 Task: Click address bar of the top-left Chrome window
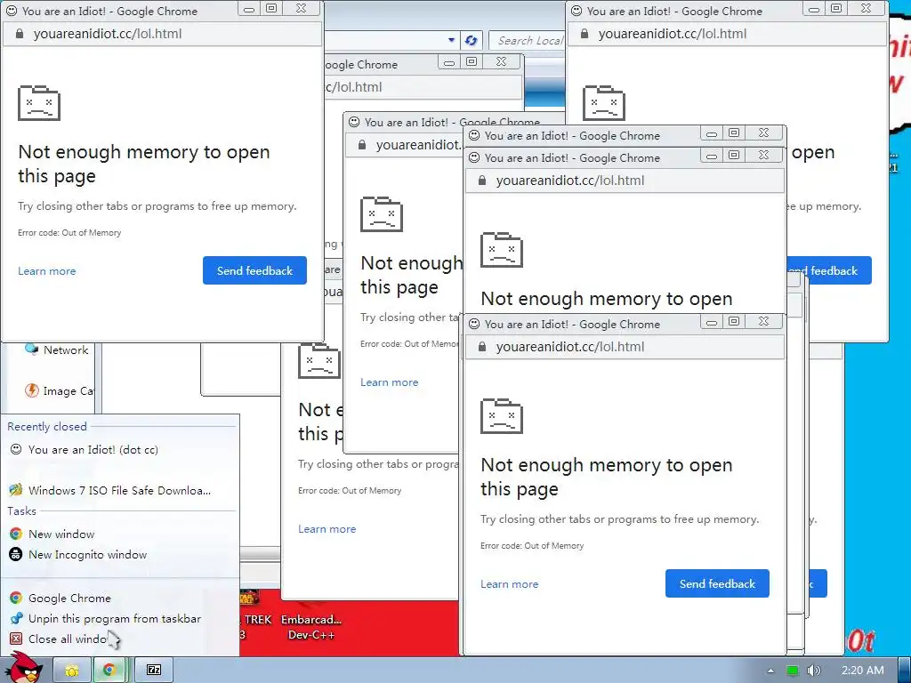pos(162,34)
